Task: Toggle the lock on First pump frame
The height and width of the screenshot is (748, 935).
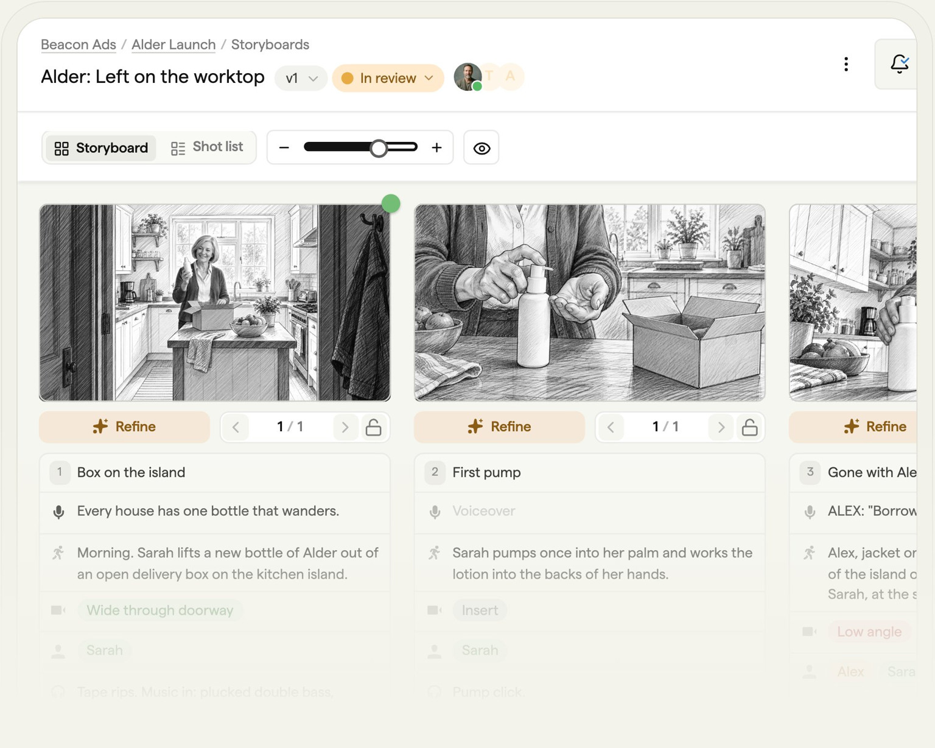Action: (749, 427)
